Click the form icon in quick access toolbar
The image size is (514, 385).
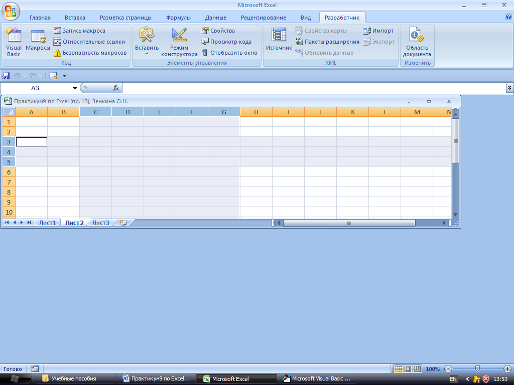tap(53, 76)
